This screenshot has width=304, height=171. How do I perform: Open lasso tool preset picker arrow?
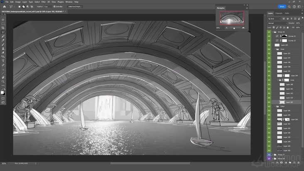pyautogui.click(x=15, y=7)
